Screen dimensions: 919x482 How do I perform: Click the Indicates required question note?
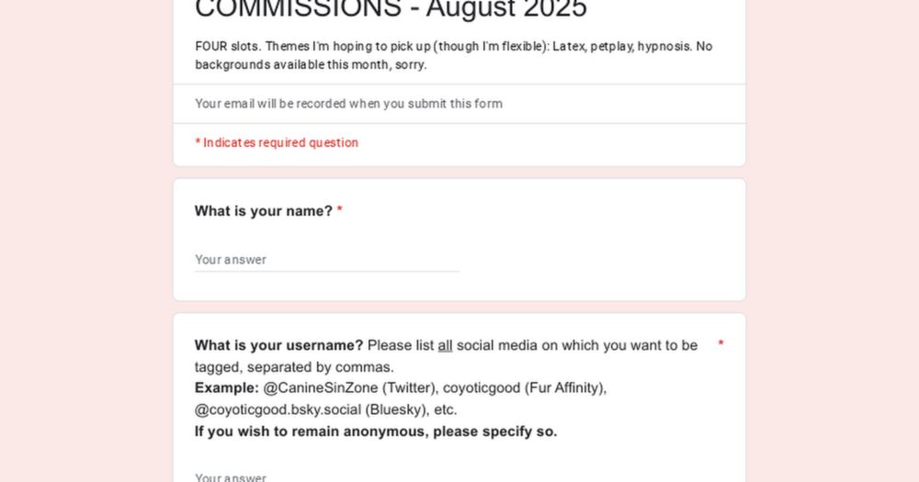tap(277, 142)
